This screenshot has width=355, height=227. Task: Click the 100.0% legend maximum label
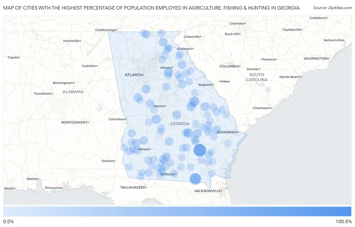point(343,221)
